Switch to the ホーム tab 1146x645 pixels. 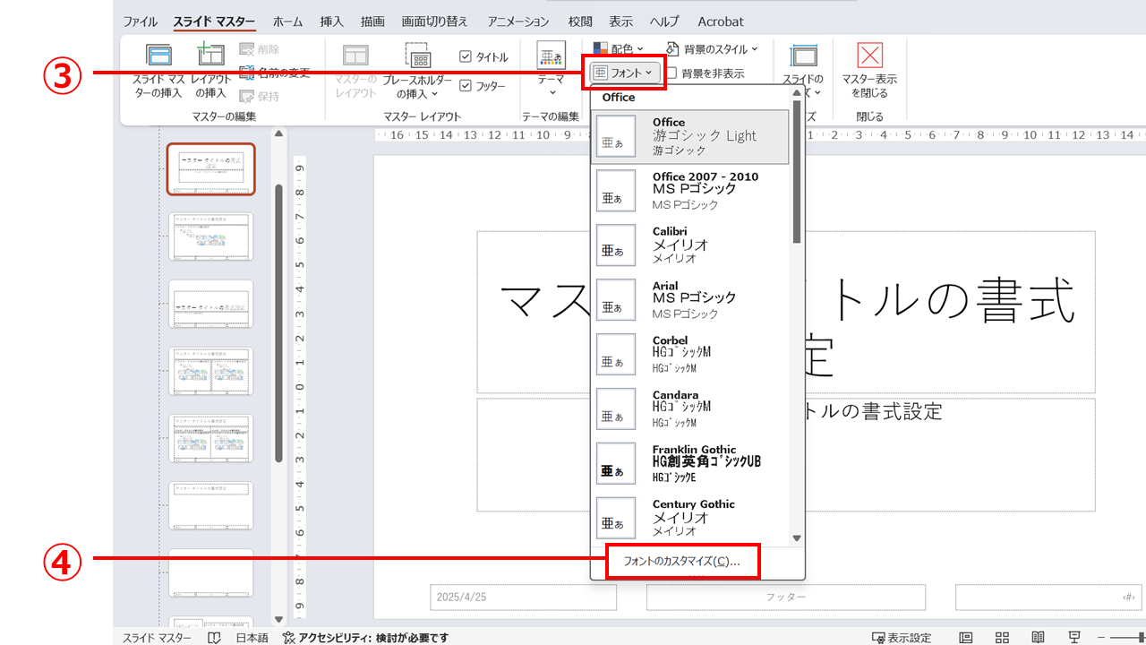(x=287, y=21)
